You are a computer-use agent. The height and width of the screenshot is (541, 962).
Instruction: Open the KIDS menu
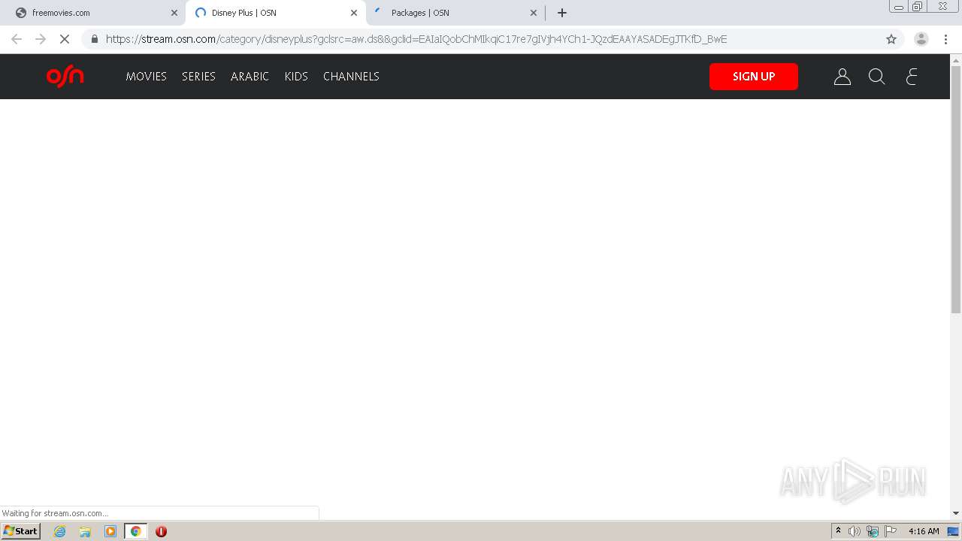296,76
